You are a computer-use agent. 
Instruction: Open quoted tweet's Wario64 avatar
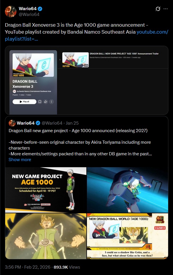click(x=12, y=123)
